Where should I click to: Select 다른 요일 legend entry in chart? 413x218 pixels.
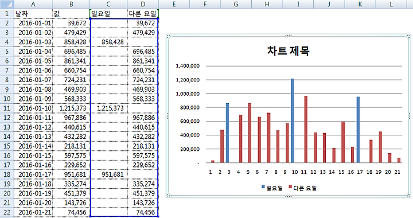point(303,188)
